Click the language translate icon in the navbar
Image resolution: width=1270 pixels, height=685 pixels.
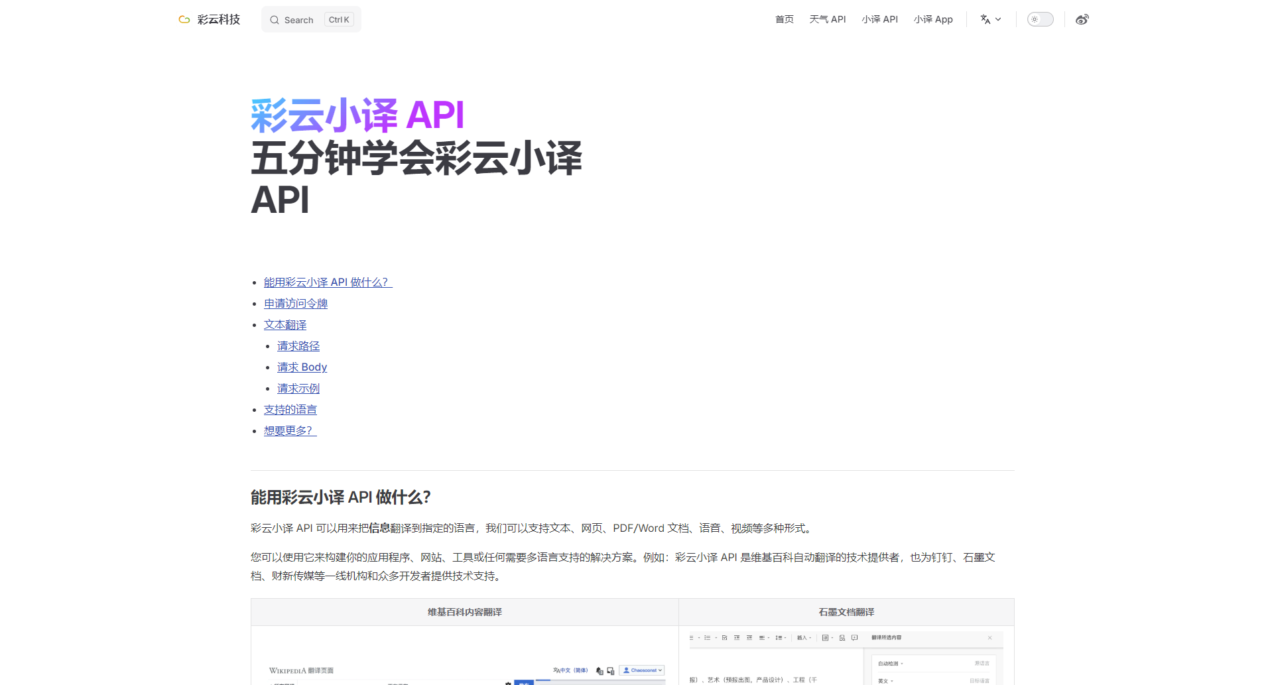(x=986, y=19)
